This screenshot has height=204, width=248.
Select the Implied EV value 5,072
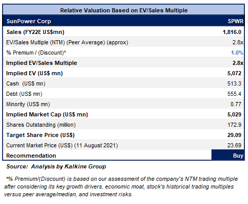point(234,73)
